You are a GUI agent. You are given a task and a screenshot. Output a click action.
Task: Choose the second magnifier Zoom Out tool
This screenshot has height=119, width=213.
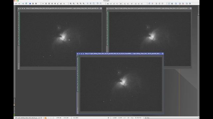click(74, 4)
